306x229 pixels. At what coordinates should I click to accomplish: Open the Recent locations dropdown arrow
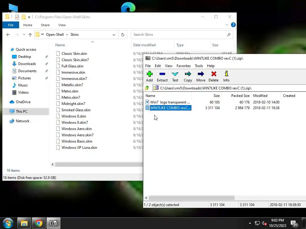click(x=24, y=35)
